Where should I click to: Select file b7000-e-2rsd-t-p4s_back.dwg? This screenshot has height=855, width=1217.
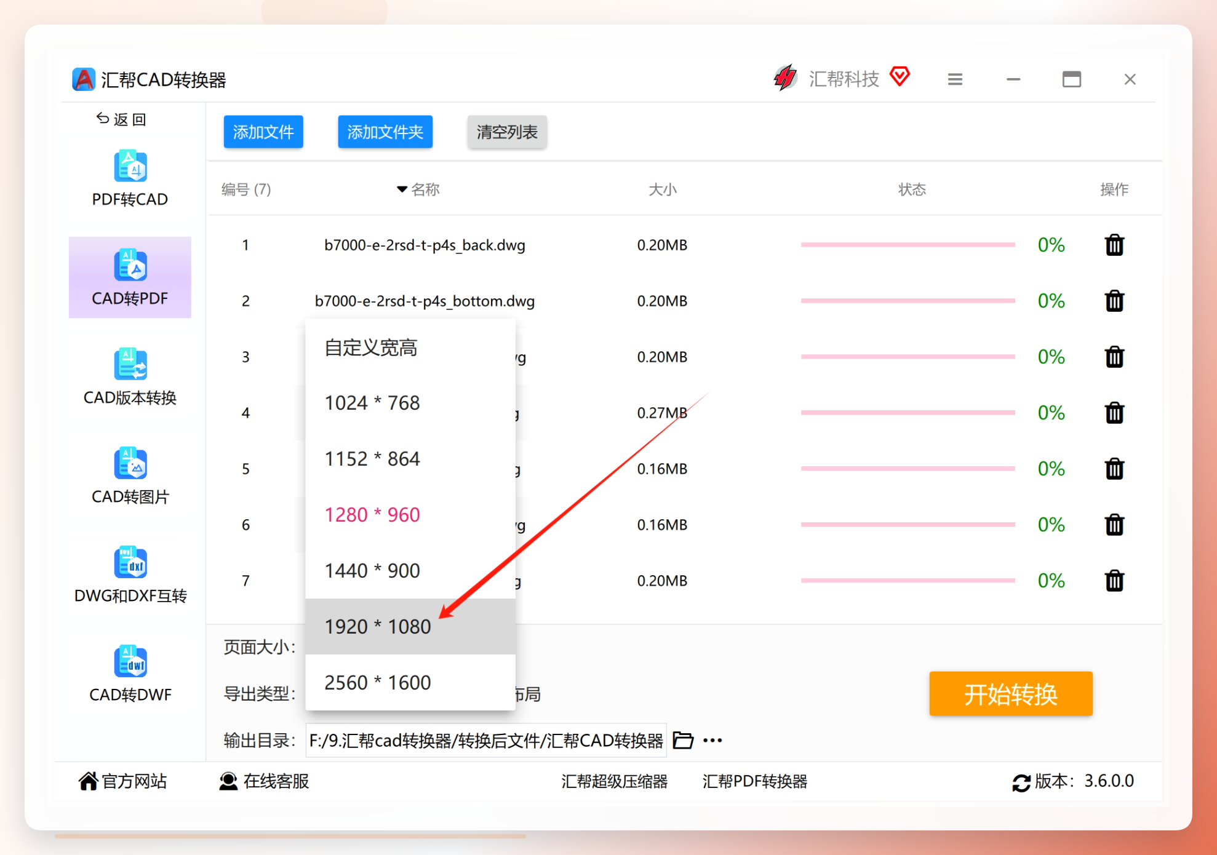click(425, 245)
